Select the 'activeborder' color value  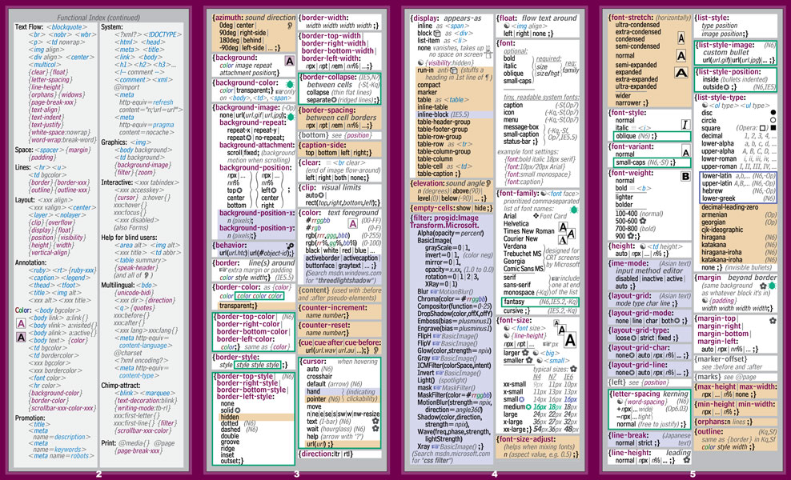point(322,258)
